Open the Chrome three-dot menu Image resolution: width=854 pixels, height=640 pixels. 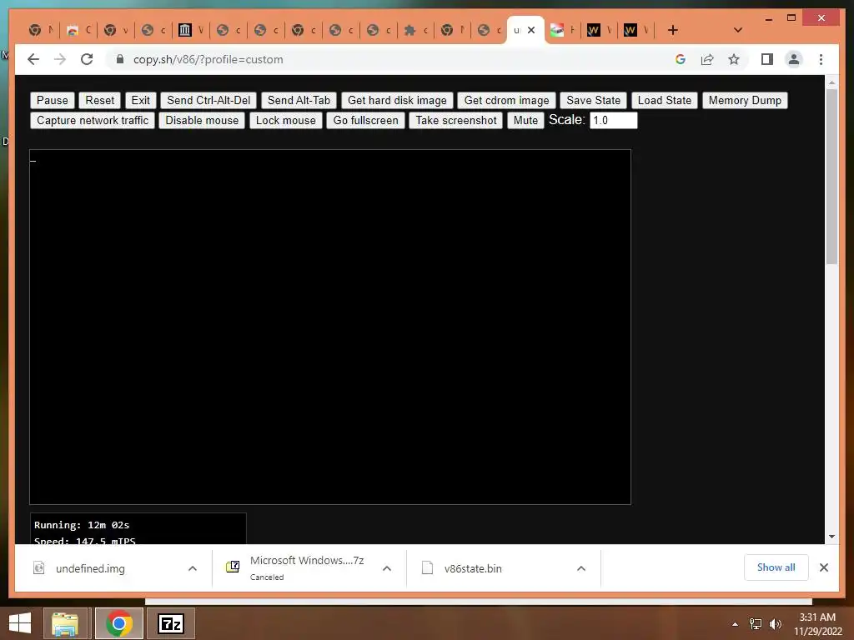pyautogui.click(x=821, y=59)
